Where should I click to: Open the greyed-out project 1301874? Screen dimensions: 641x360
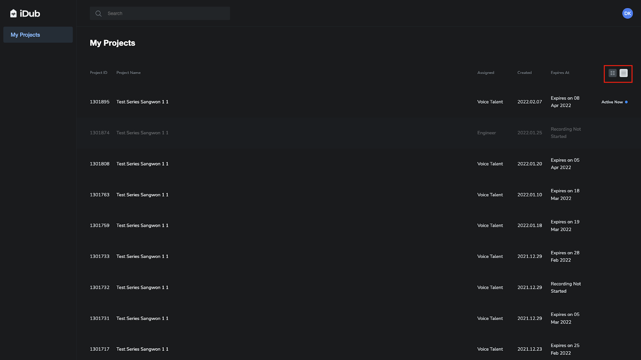tap(359, 133)
